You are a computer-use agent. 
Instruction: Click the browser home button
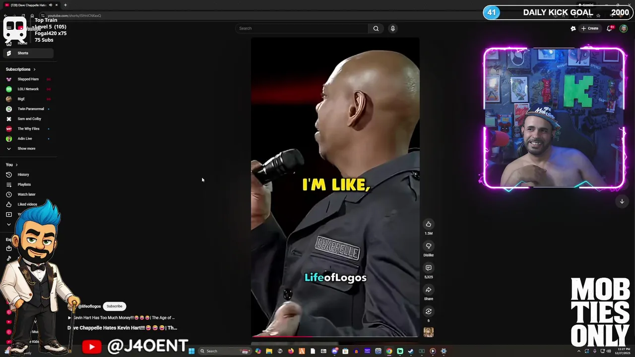(x=32, y=15)
